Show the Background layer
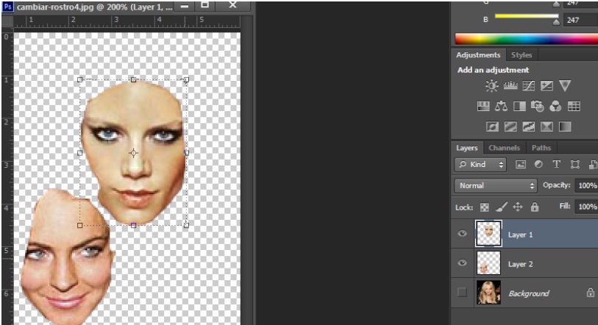This screenshot has height=325, width=598. tap(463, 293)
